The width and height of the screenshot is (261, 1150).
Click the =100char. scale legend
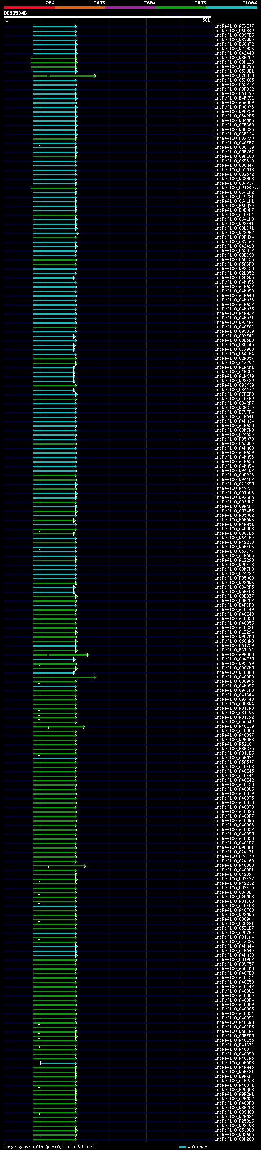[x=194, y=1147]
